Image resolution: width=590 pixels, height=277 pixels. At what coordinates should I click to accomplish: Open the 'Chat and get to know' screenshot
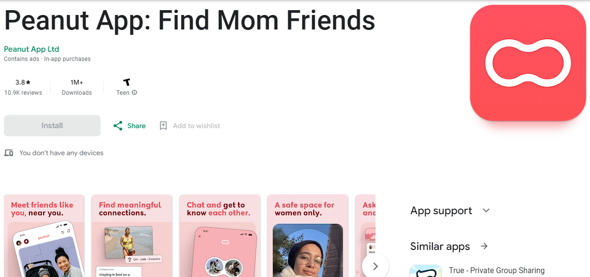point(220,236)
